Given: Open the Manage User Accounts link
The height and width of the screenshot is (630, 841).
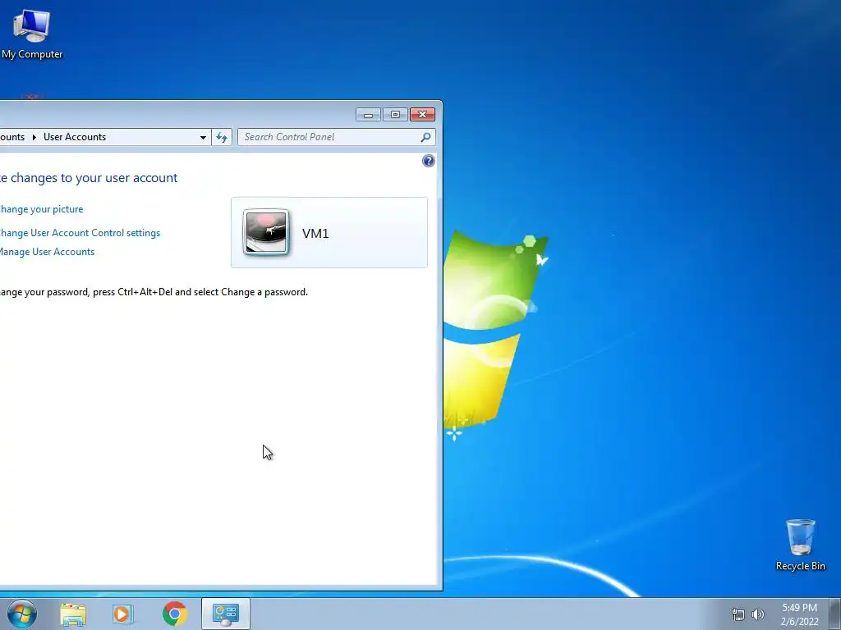Looking at the screenshot, I should 47,251.
